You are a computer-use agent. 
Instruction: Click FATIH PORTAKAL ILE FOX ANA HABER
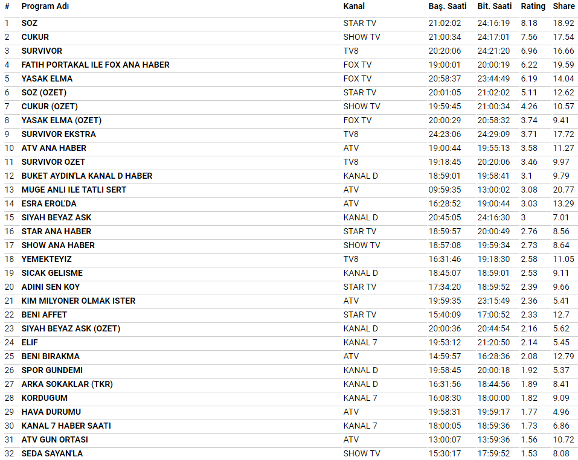pyautogui.click(x=95, y=65)
